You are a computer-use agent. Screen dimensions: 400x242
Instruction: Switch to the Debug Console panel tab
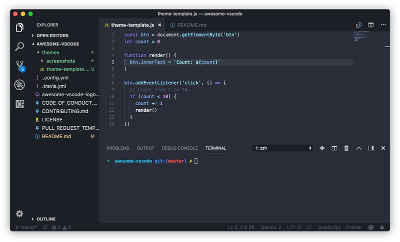179,148
